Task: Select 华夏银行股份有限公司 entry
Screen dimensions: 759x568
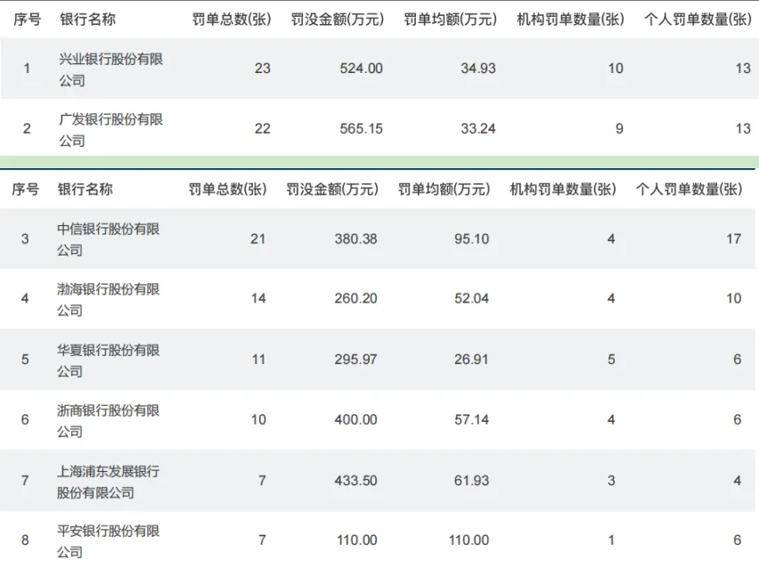Action: tap(109, 361)
